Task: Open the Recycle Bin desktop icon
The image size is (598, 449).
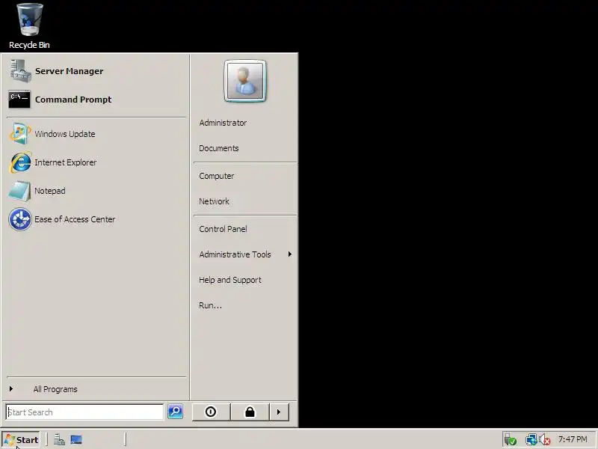Action: (29, 26)
